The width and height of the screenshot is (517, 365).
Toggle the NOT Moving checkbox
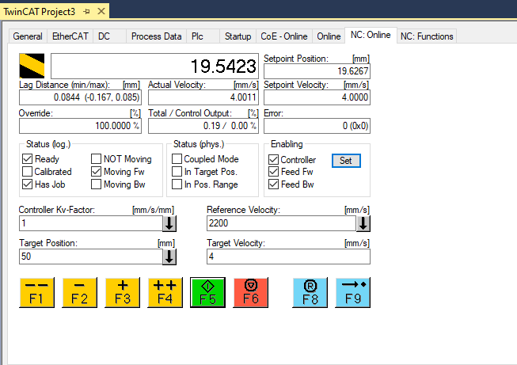pyautogui.click(x=96, y=159)
